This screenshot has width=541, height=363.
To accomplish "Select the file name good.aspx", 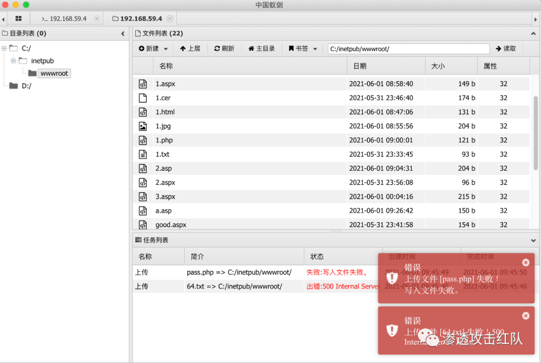I will coord(171,225).
